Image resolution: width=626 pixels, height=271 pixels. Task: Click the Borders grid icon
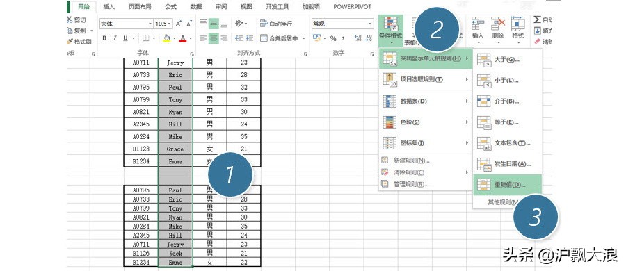[146, 38]
